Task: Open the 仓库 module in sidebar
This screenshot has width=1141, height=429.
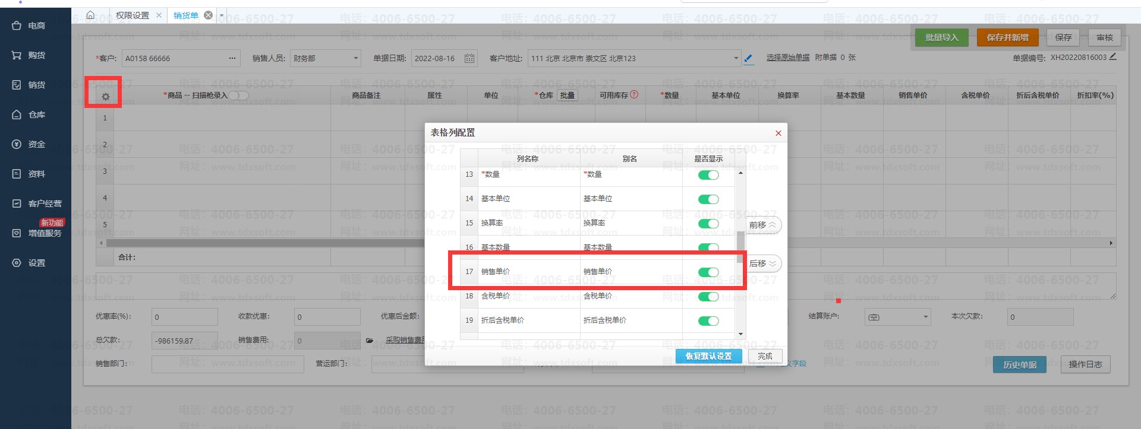Action: pyautogui.click(x=36, y=115)
